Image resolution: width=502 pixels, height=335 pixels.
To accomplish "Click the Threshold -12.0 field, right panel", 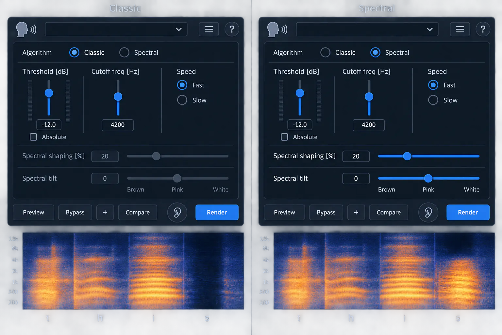I will [x=300, y=125].
